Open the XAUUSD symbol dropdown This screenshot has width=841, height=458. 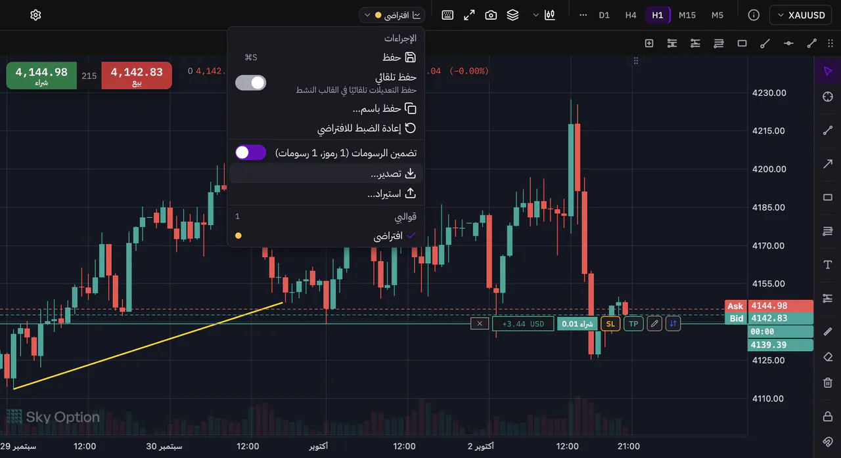click(x=802, y=15)
